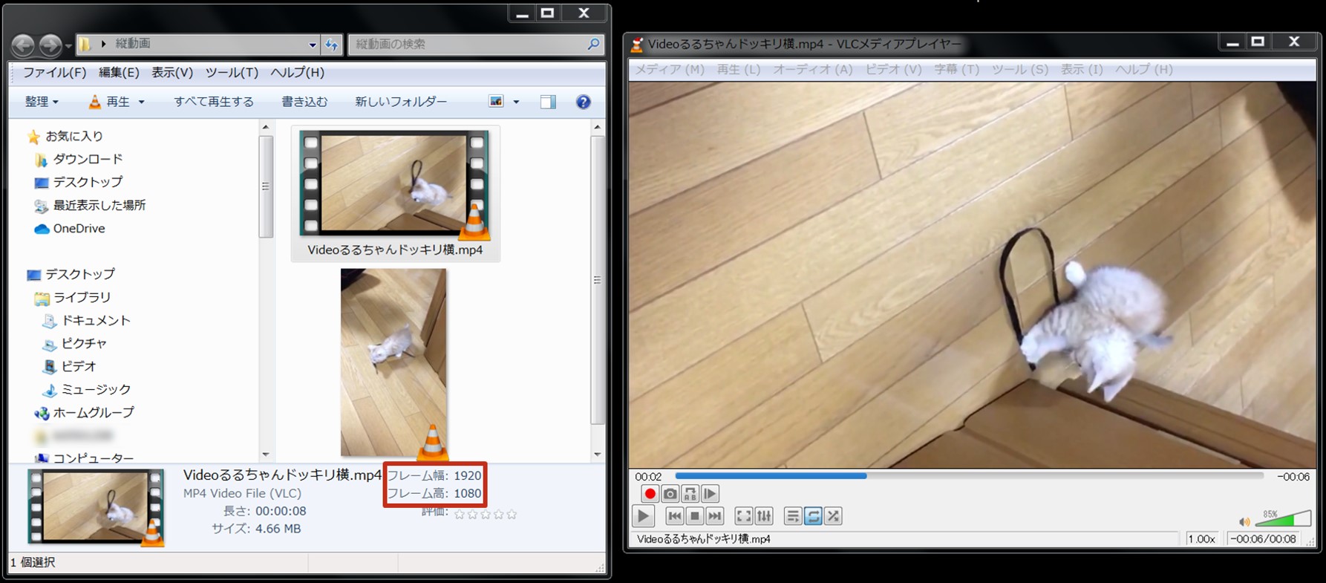Screen dimensions: 1326x583
Task: Show the VLC playlist
Action: tap(792, 516)
